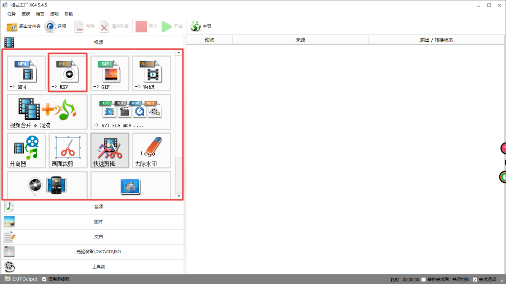Open the 选项 options toolbar button
The height and width of the screenshot is (284, 506).
56,27
